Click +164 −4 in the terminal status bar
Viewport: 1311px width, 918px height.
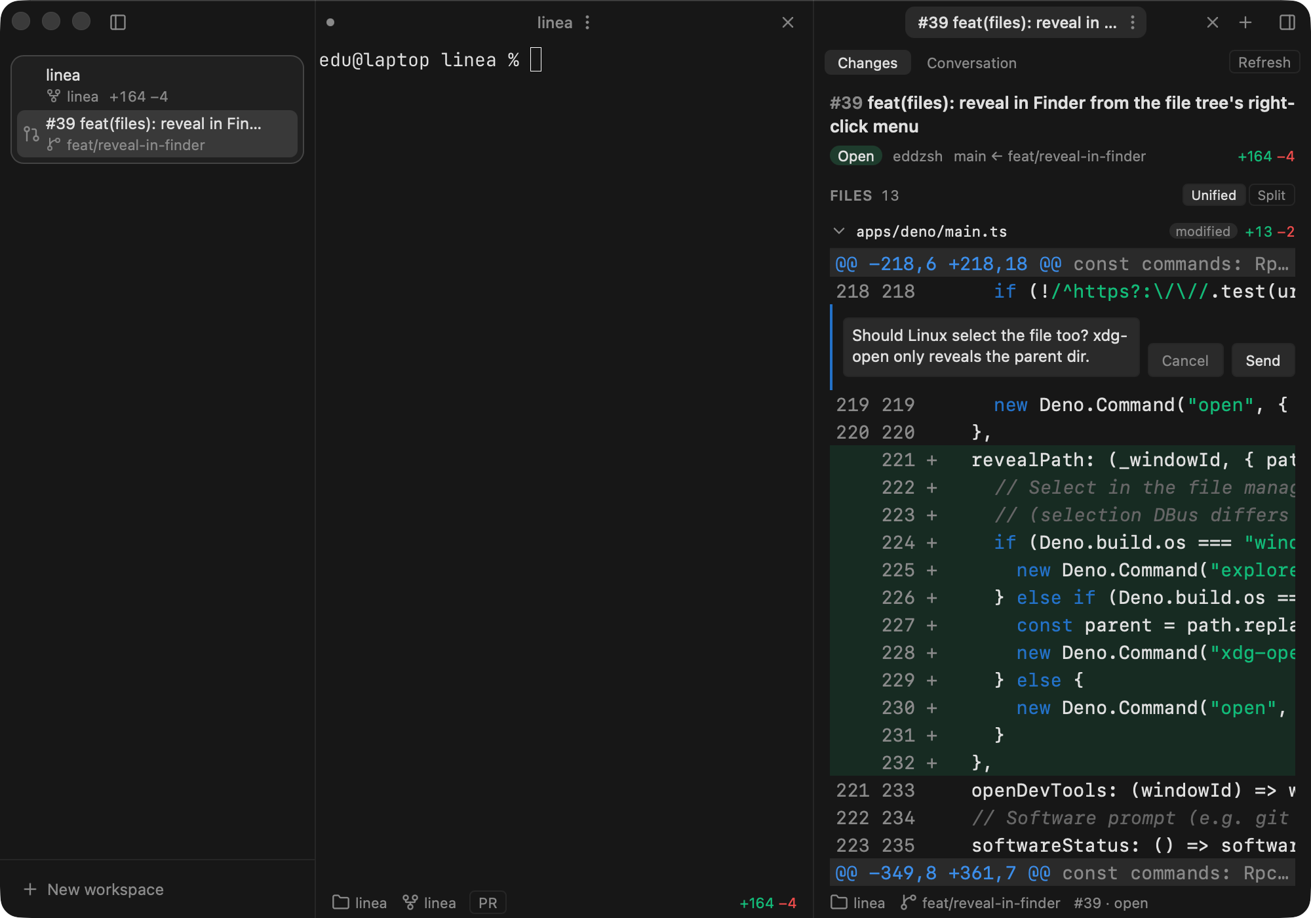768,903
